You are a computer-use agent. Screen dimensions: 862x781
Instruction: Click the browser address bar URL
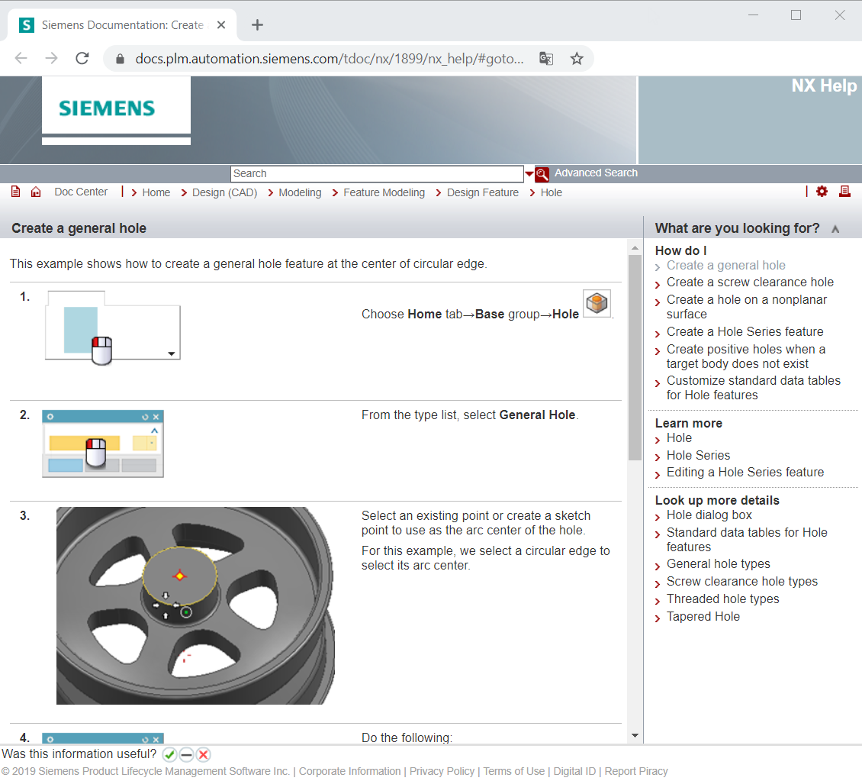click(330, 59)
